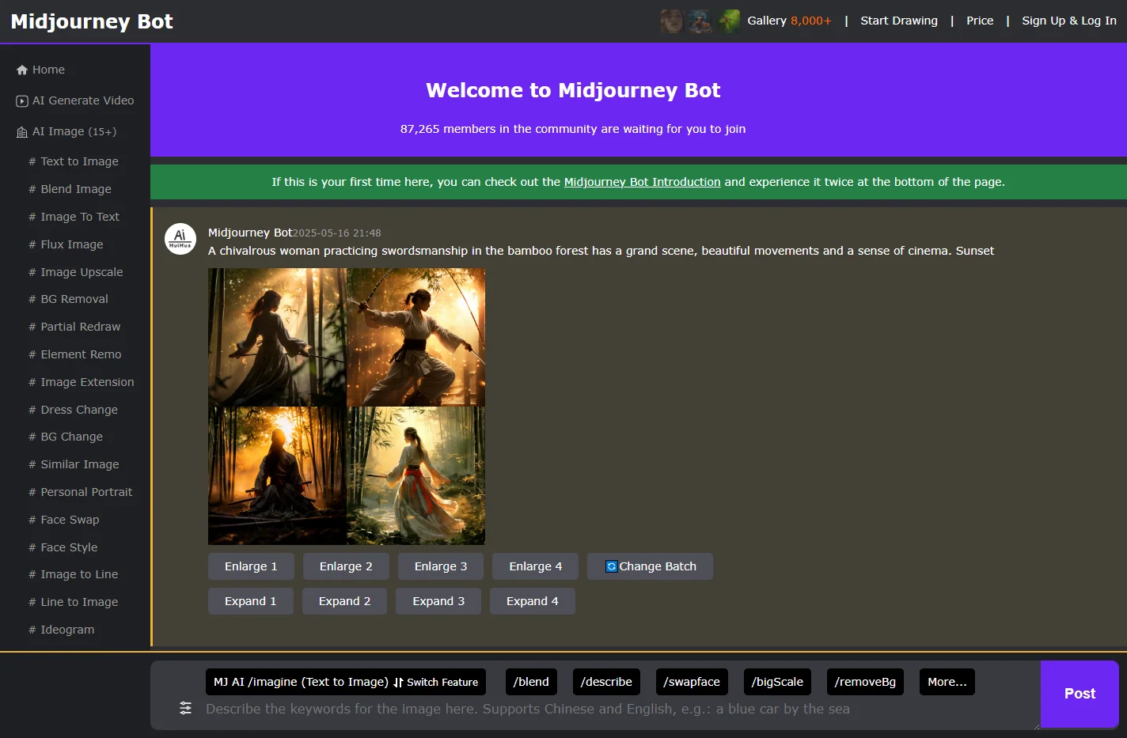
Task: Open Face Swap feature
Action: (x=64, y=520)
